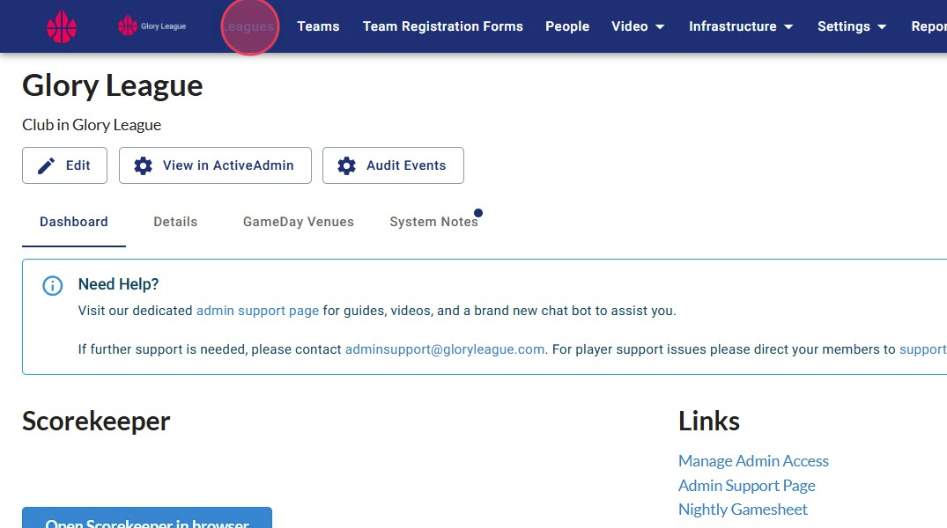Click the Need Help? heading text
Screen dimensions: 947x528
click(x=118, y=284)
